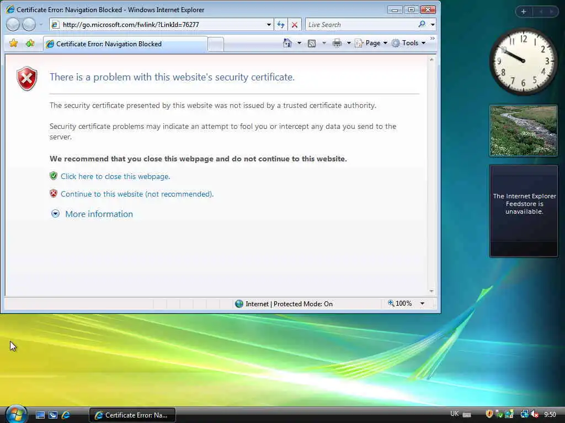Screen dimensions: 565x423
Task: Click the Forward navigation button
Action: 29,24
